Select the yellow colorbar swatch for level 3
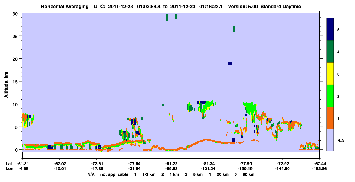The width and height of the screenshot is (355, 182). click(x=330, y=74)
